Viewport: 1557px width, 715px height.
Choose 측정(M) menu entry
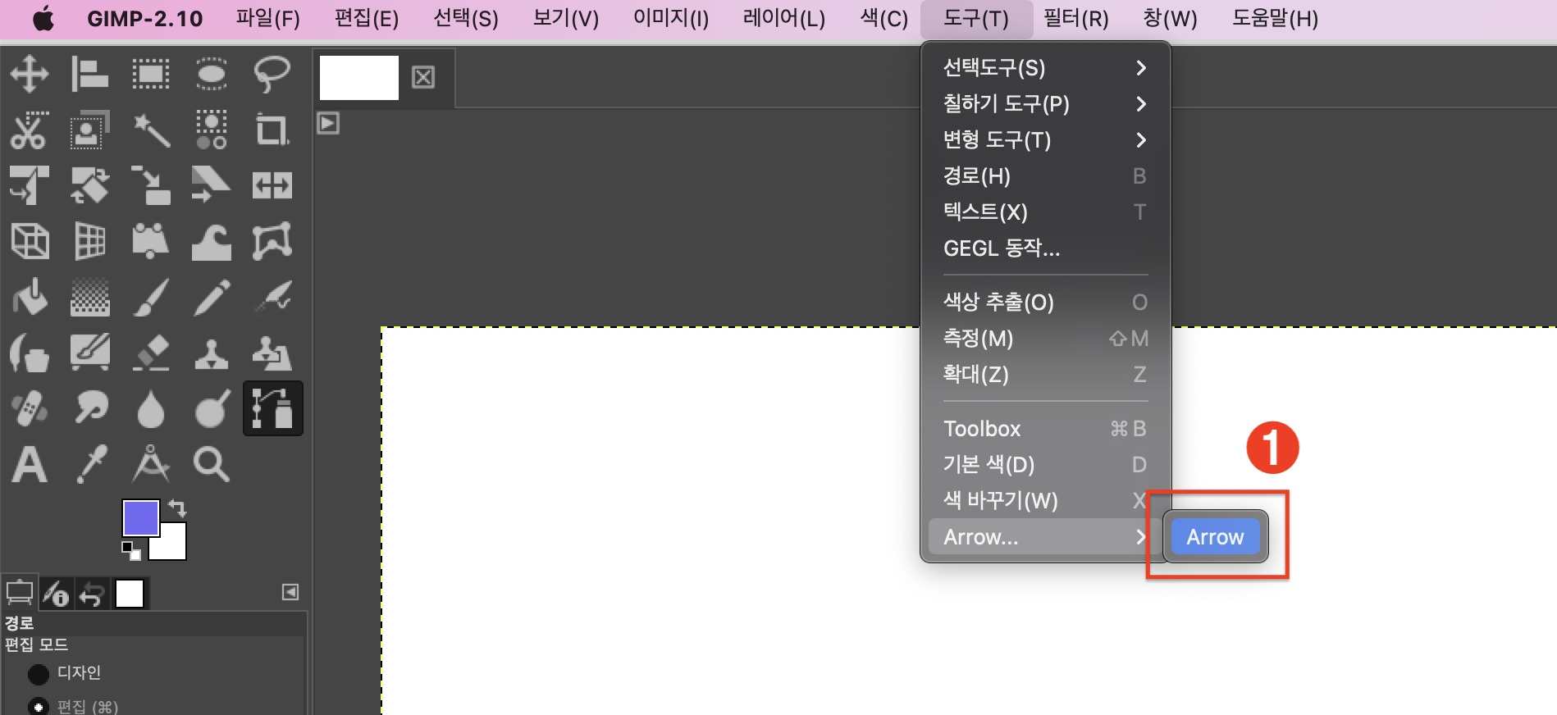(1045, 338)
